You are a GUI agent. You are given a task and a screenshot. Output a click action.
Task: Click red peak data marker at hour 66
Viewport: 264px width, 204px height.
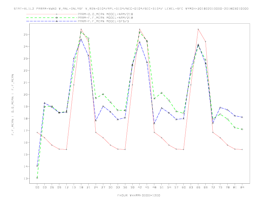[198, 29]
